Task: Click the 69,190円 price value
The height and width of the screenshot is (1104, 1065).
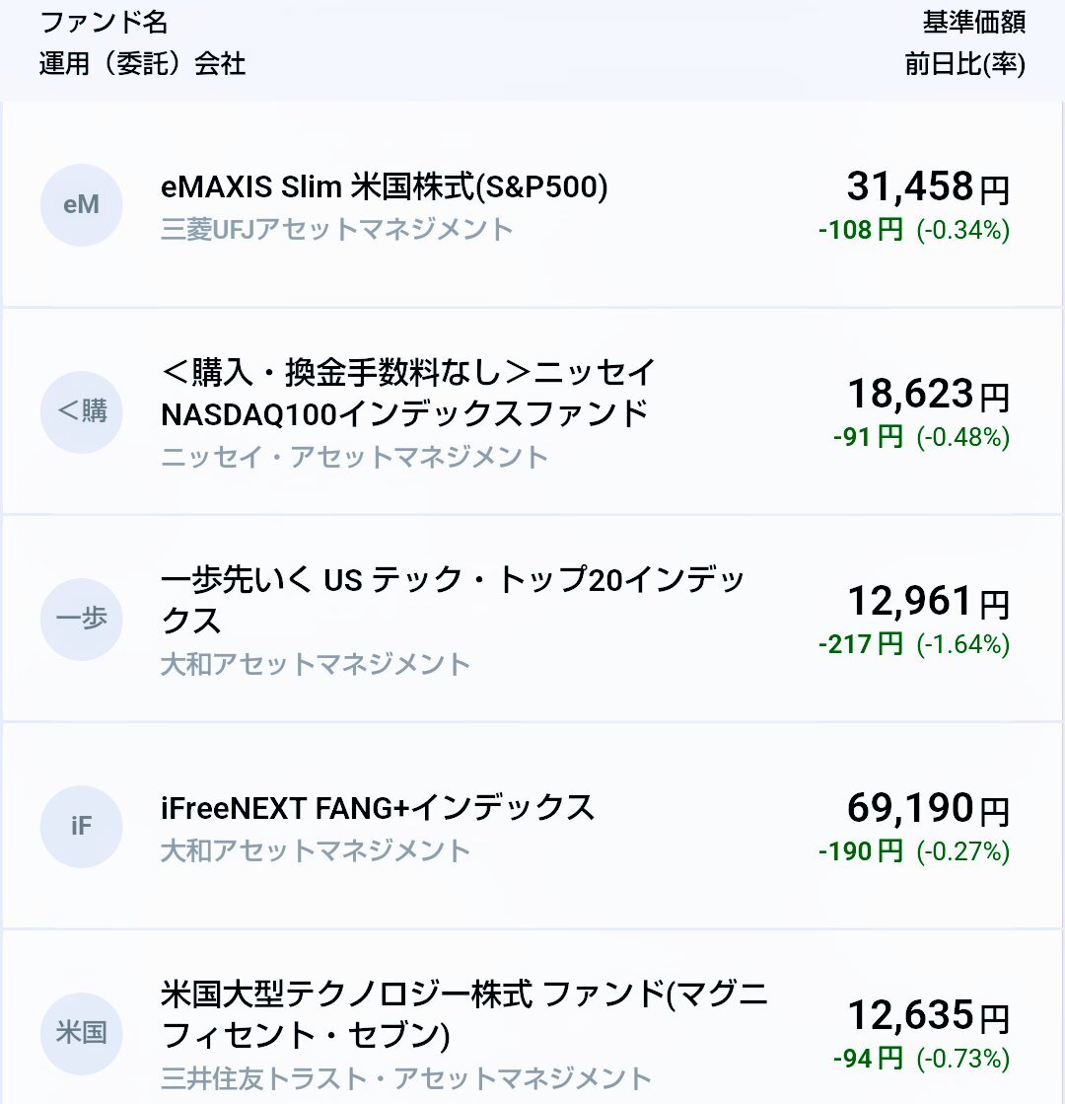Action: [928, 808]
